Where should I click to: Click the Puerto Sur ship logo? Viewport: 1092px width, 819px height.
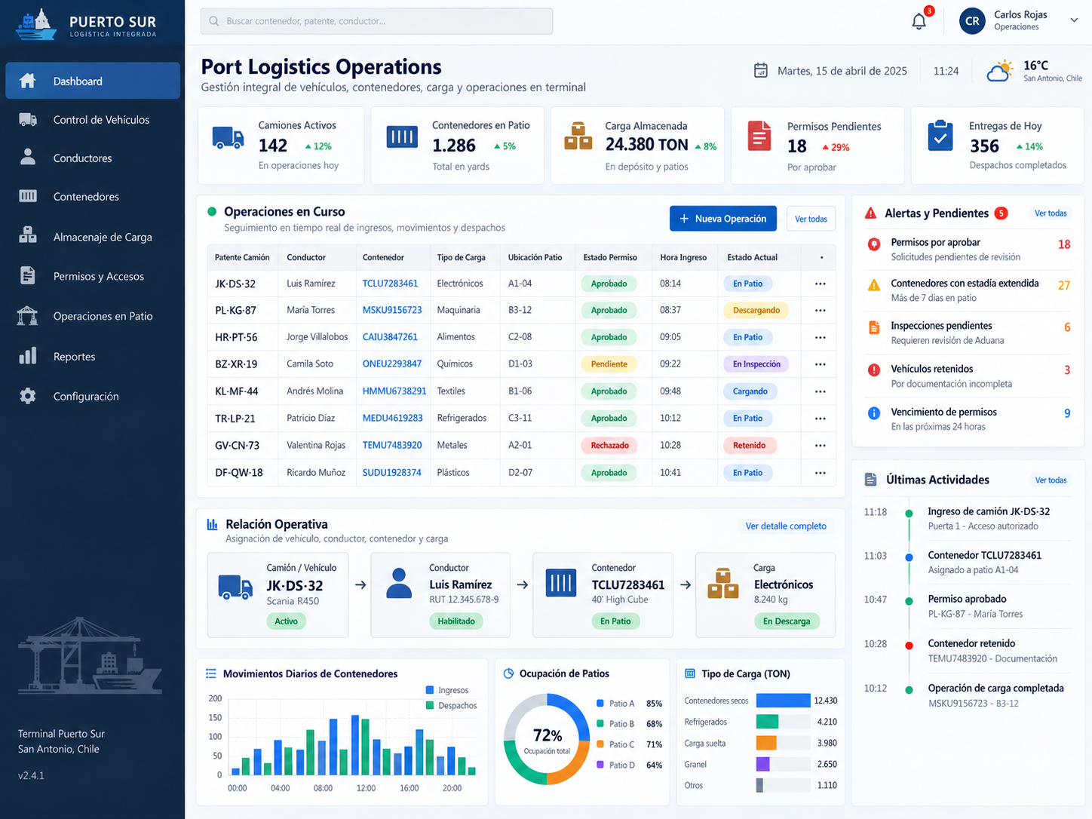click(x=36, y=24)
